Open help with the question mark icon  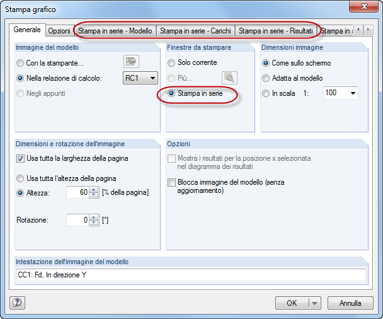[18, 303]
